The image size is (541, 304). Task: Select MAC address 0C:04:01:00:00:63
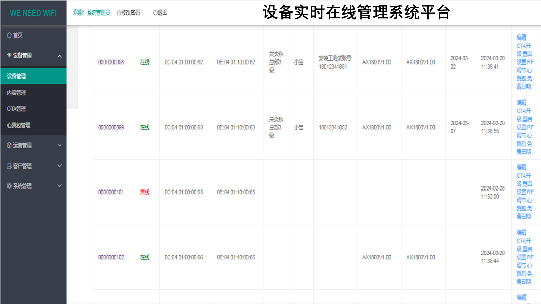pos(184,127)
